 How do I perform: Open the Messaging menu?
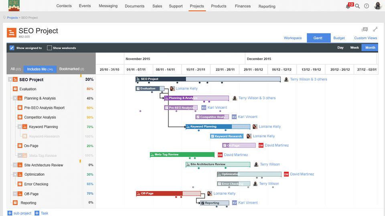[x=108, y=6]
